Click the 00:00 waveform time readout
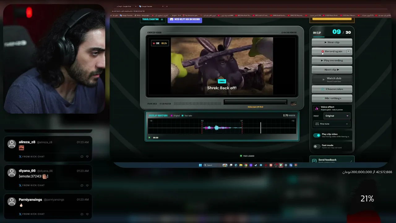The height and width of the screenshot is (223, 396). tap(156, 138)
